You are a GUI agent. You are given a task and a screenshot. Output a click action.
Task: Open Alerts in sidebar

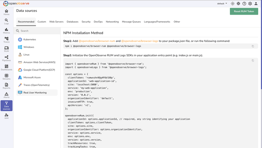6,95
